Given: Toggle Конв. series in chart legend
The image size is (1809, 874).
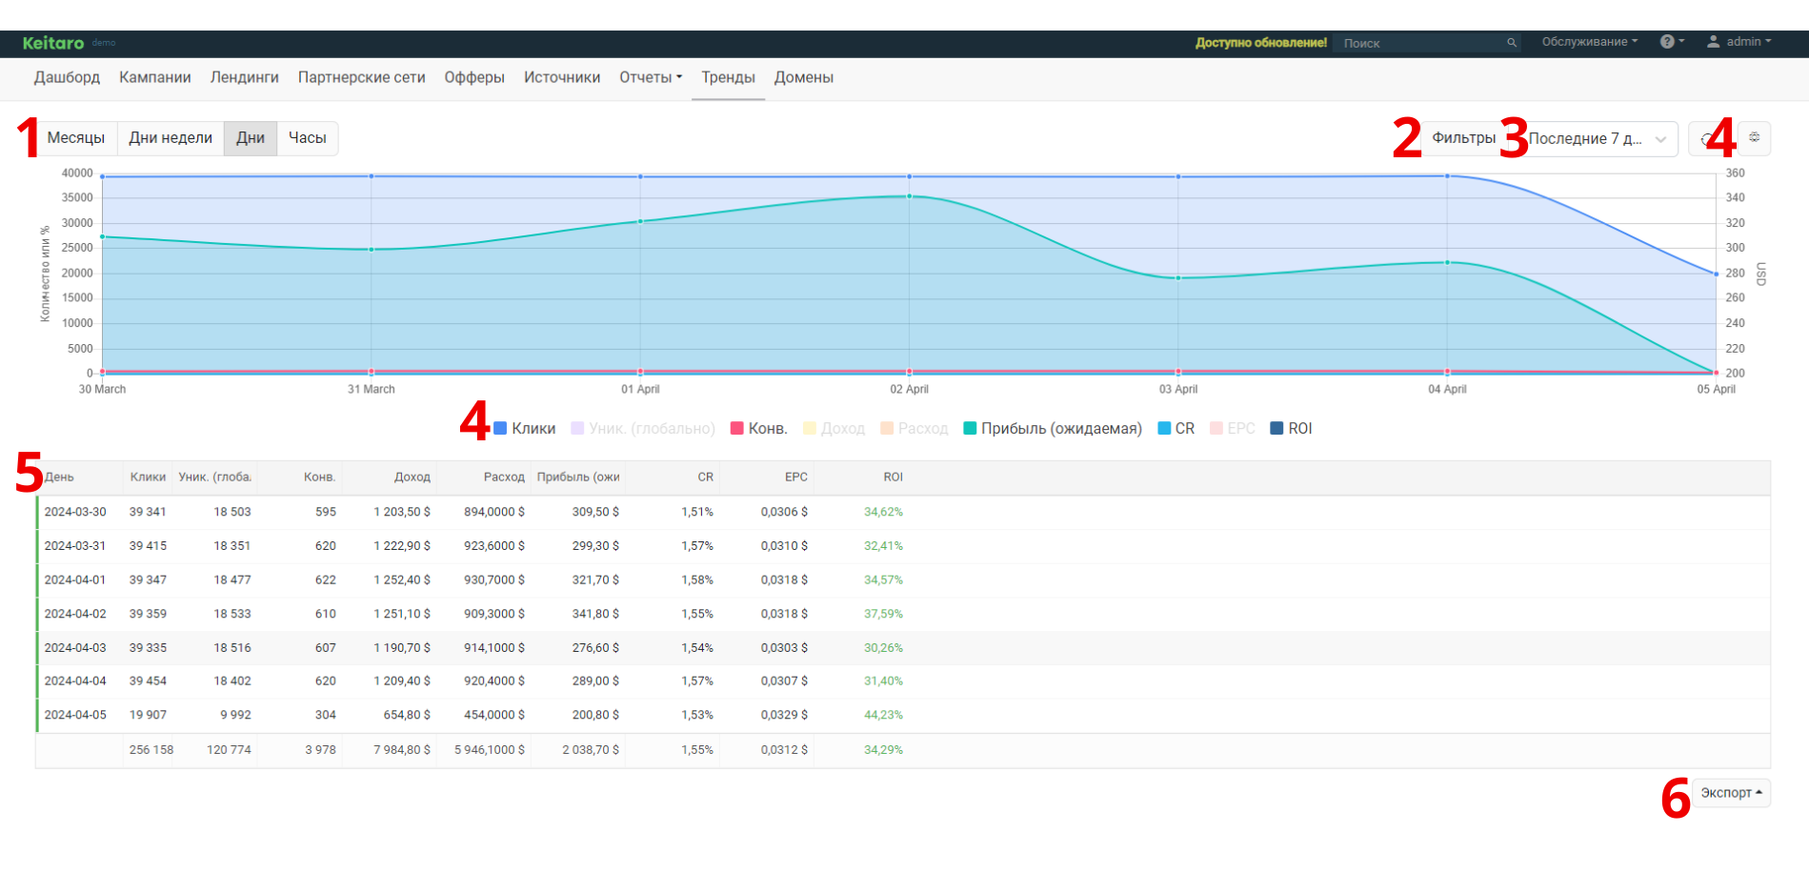Looking at the screenshot, I should [758, 429].
